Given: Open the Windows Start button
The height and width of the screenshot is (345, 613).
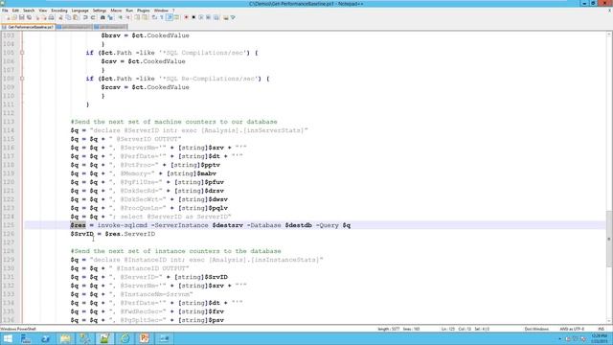Looking at the screenshot, I should (x=8, y=338).
